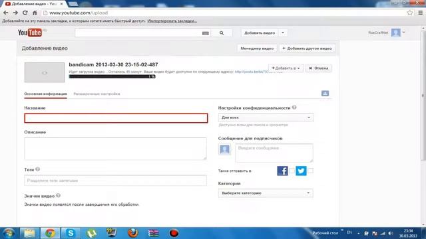Click the video thumbnail placeholder

coord(45,72)
